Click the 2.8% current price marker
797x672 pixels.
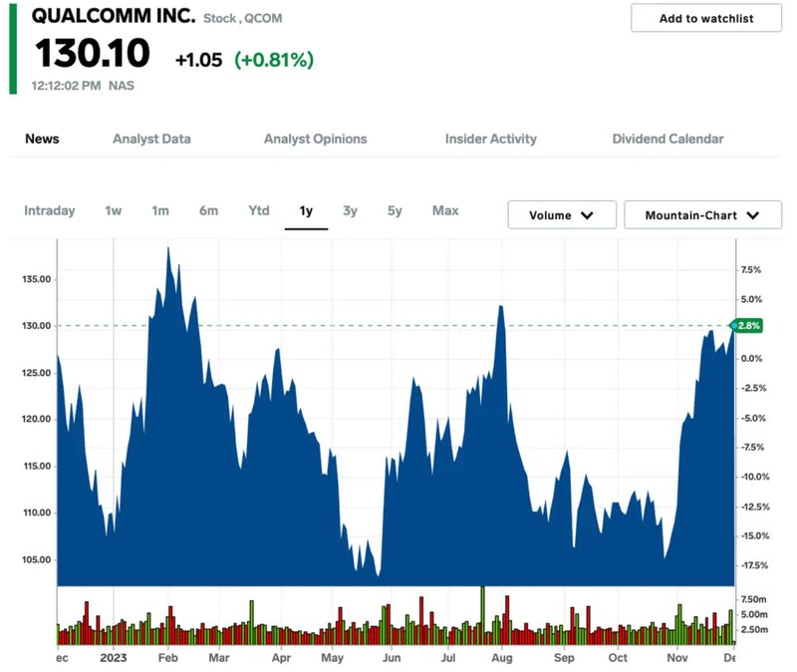click(746, 326)
